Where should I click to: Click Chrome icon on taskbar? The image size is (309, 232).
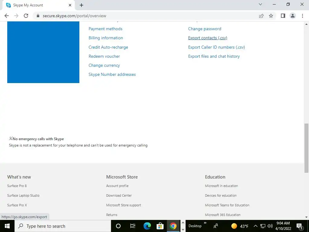[173, 226]
